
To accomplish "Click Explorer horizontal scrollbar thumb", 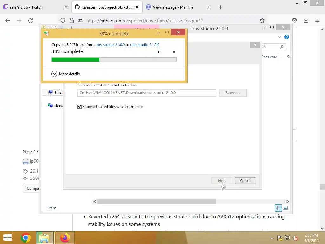I will pos(156,202).
